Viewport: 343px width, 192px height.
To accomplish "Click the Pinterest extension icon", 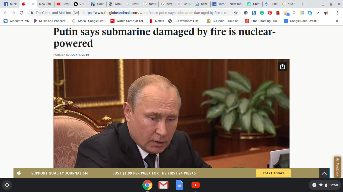I will 270,13.
